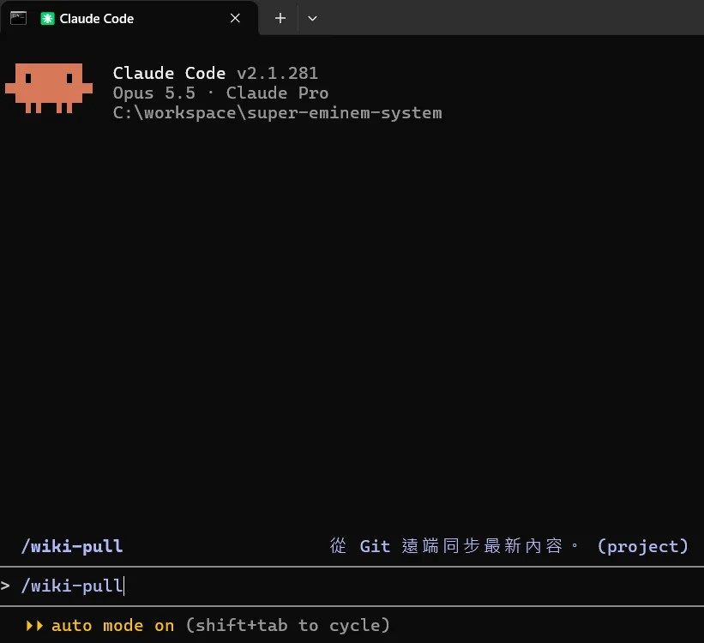Screen dimensions: 704x643
Task: Click the auto mode fast-forward arrows icon
Action: pyautogui.click(x=34, y=626)
